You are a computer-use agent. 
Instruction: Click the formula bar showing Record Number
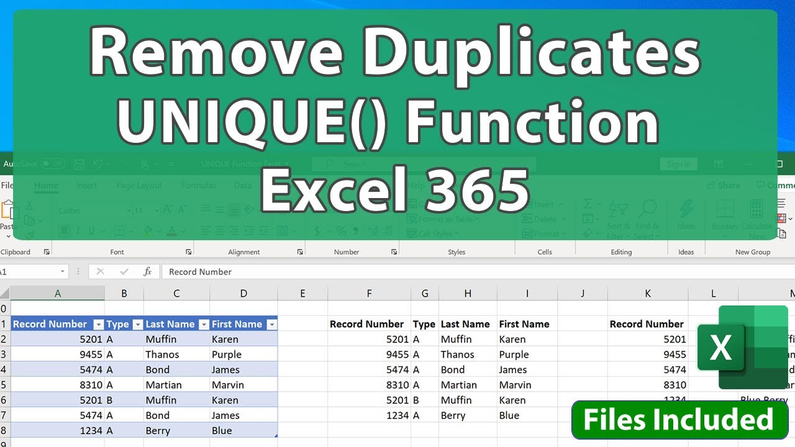pos(478,272)
